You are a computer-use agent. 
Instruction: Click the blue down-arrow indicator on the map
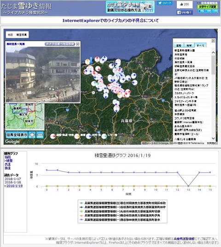91,61
